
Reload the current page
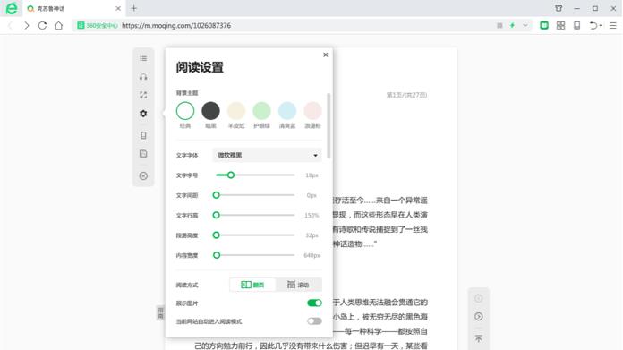click(x=42, y=25)
